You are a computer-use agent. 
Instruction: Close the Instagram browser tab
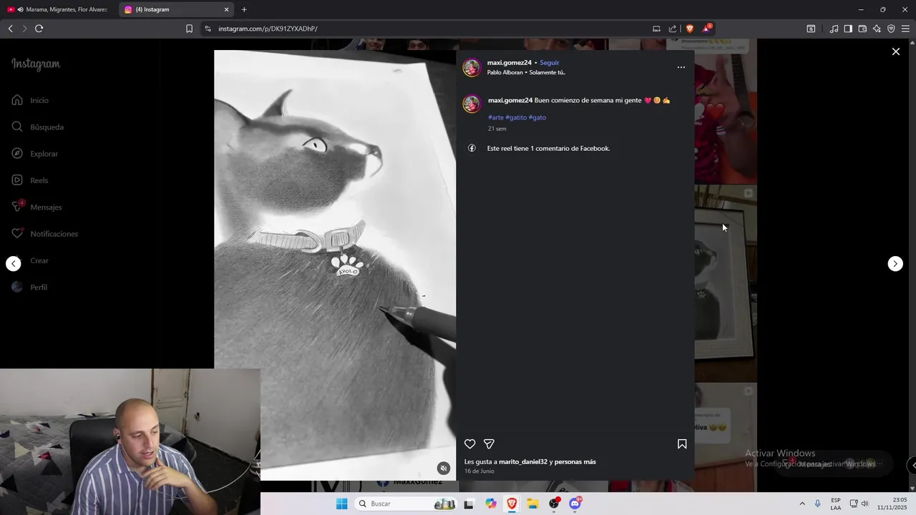(x=227, y=9)
